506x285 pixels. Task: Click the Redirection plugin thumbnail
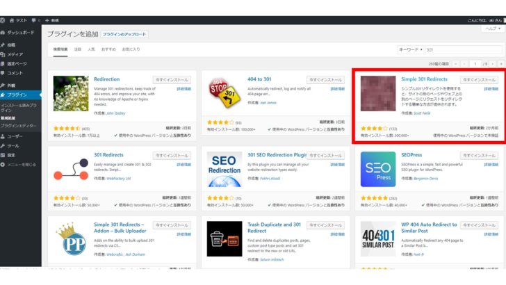tap(71, 94)
